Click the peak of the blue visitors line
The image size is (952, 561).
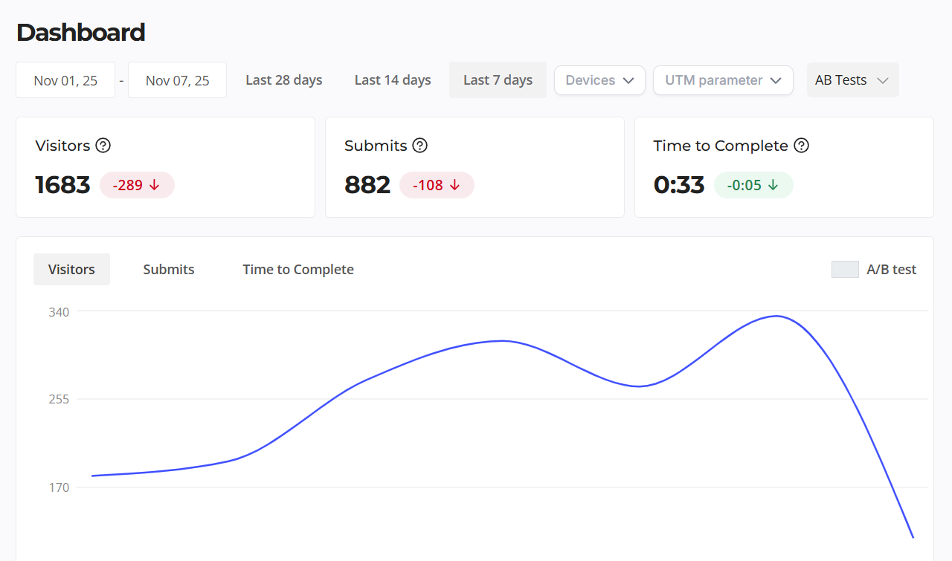(776, 316)
